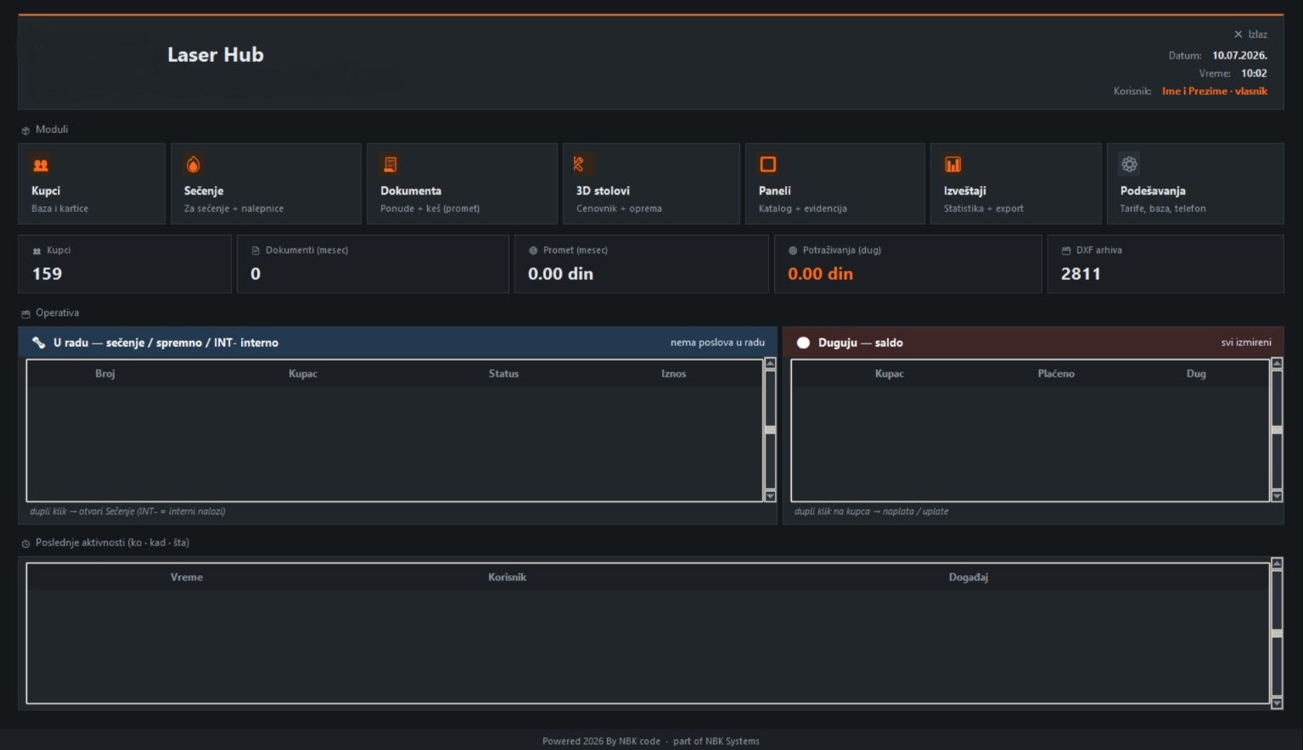Sort activity log by Događaj column

pos(969,577)
